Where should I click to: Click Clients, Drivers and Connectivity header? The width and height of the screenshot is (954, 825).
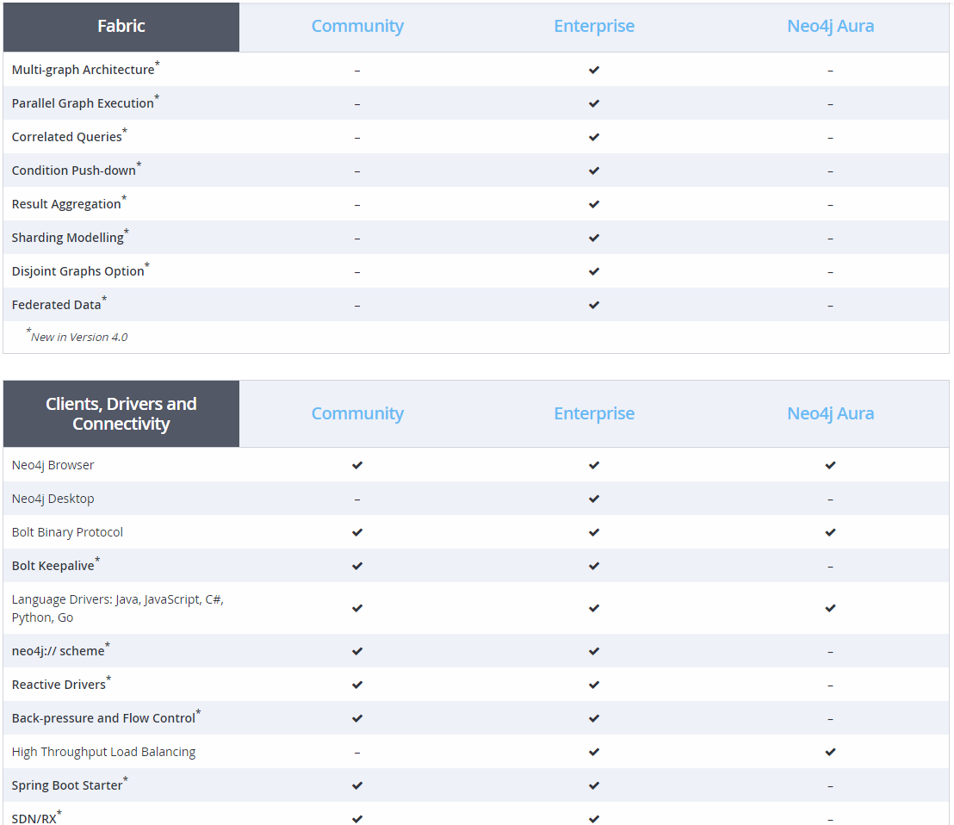[121, 413]
